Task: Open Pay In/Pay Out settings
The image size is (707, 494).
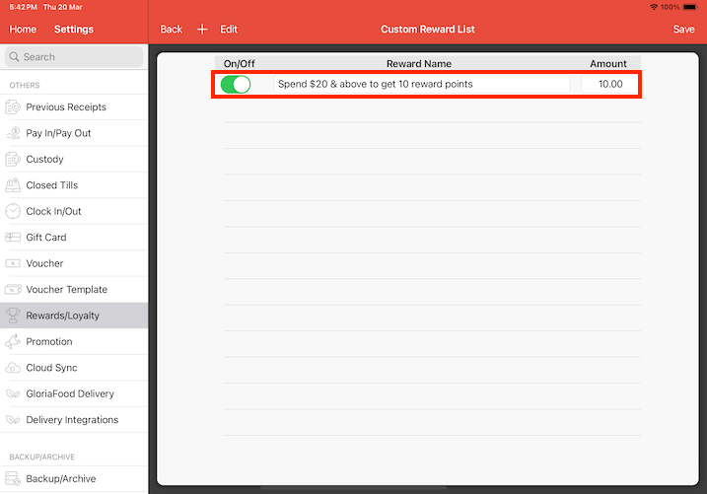Action: [74, 133]
